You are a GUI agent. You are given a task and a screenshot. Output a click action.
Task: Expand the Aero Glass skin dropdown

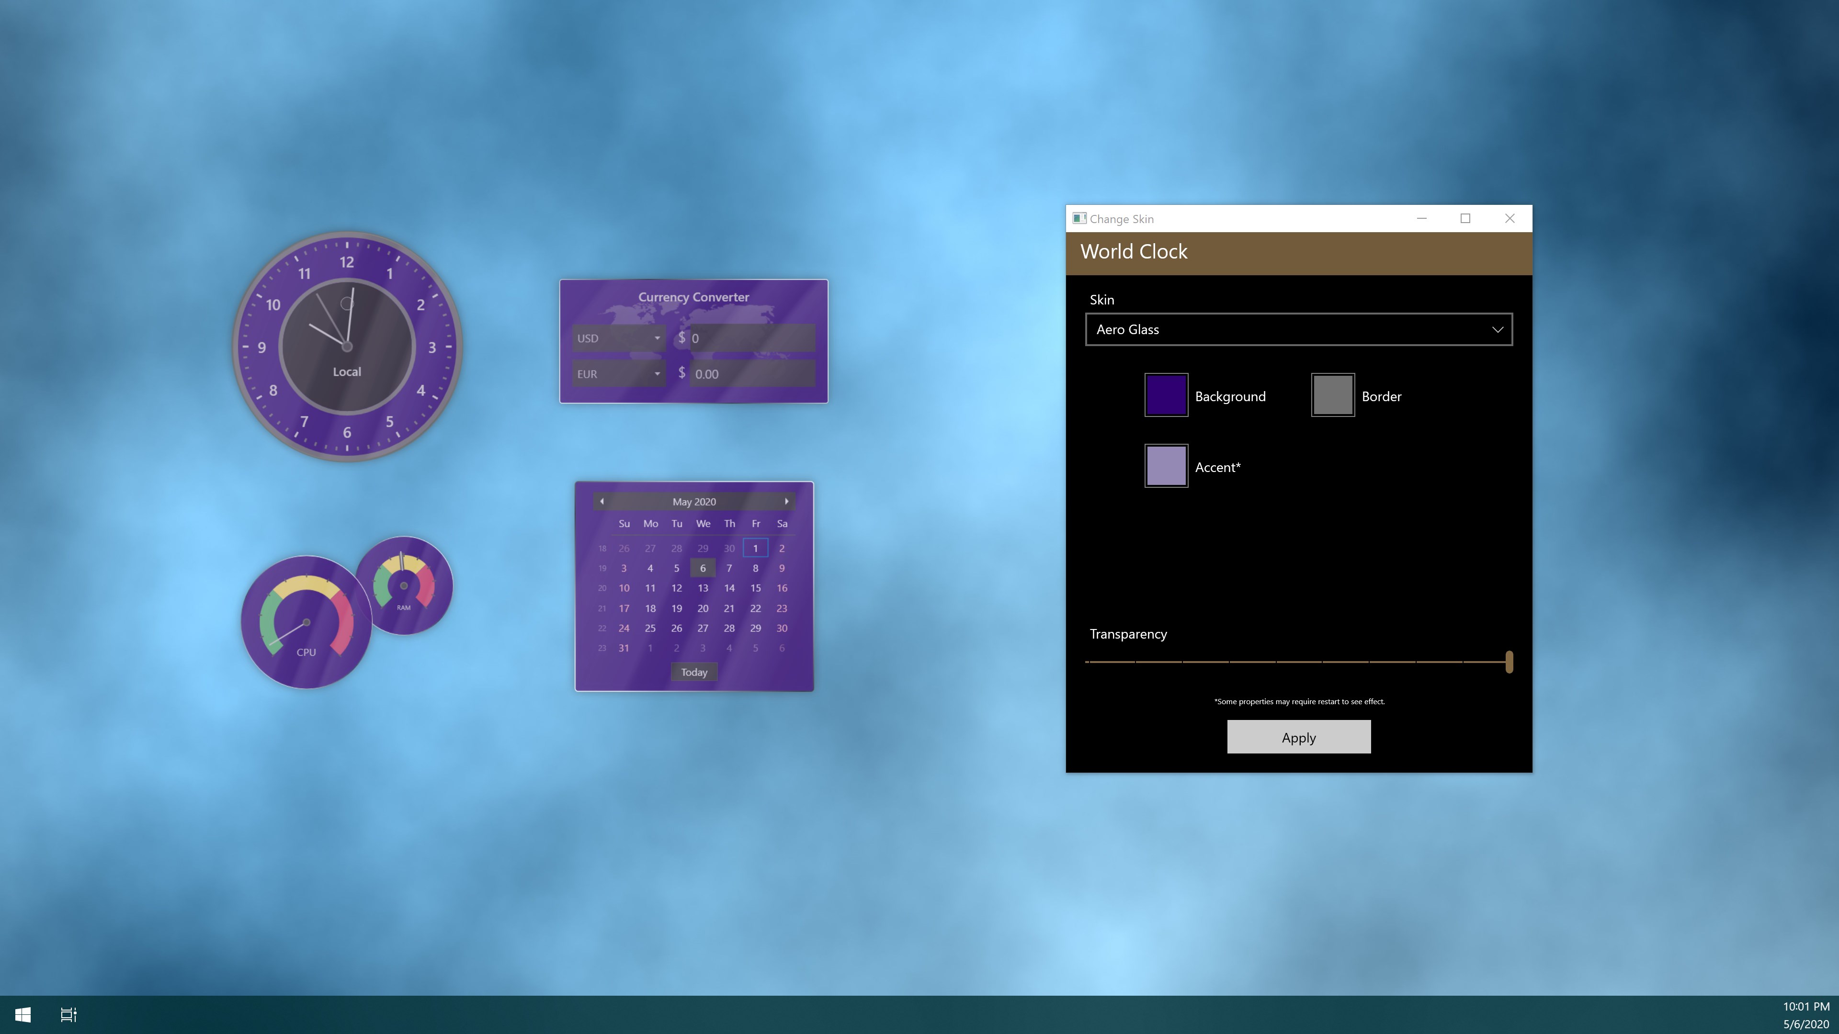tap(1298, 329)
